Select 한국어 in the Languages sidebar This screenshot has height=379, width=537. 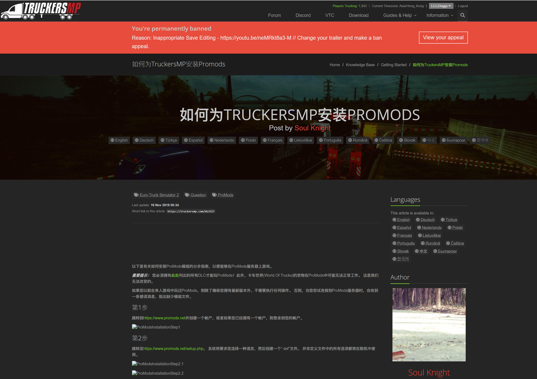click(401, 259)
